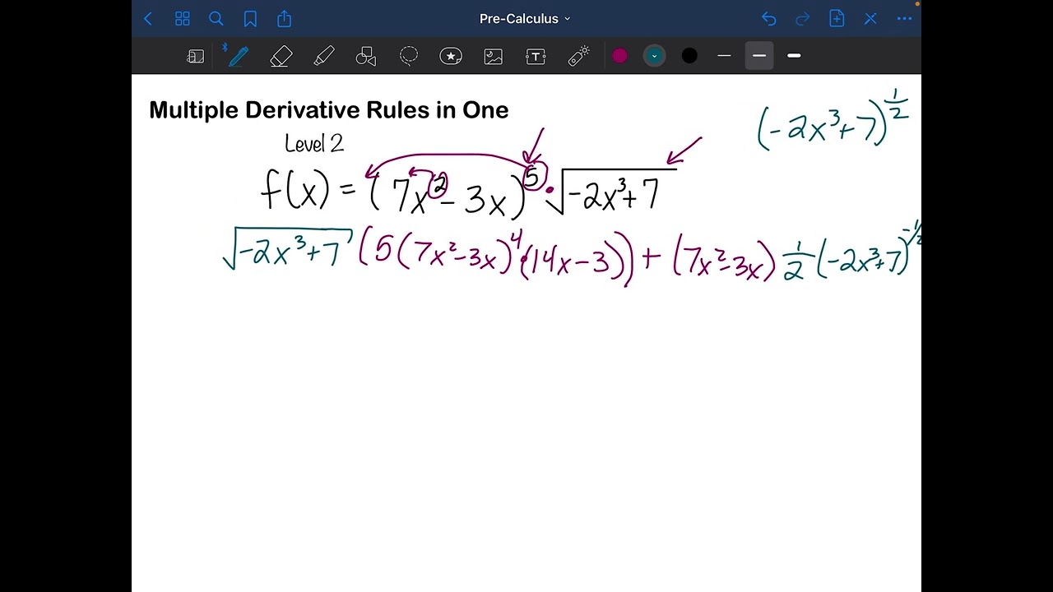Select the Highlighter tool
Viewport: 1053px width, 592px height.
click(324, 56)
